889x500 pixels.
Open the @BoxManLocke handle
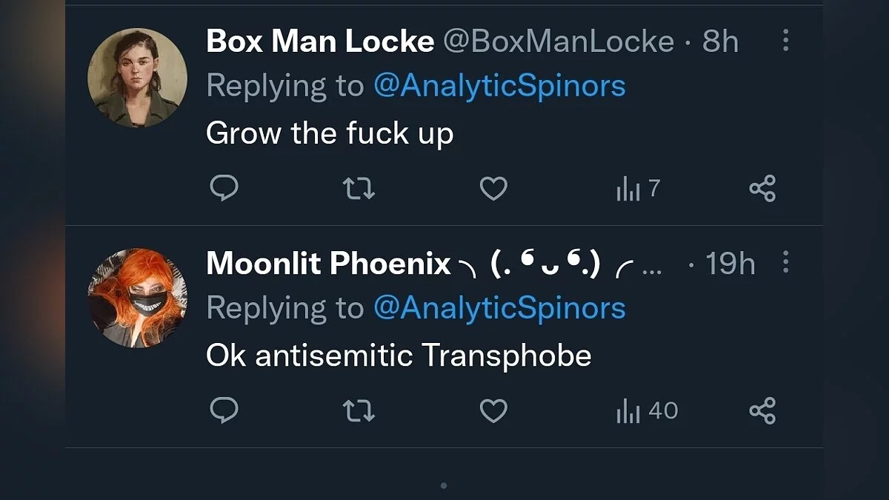tap(559, 41)
